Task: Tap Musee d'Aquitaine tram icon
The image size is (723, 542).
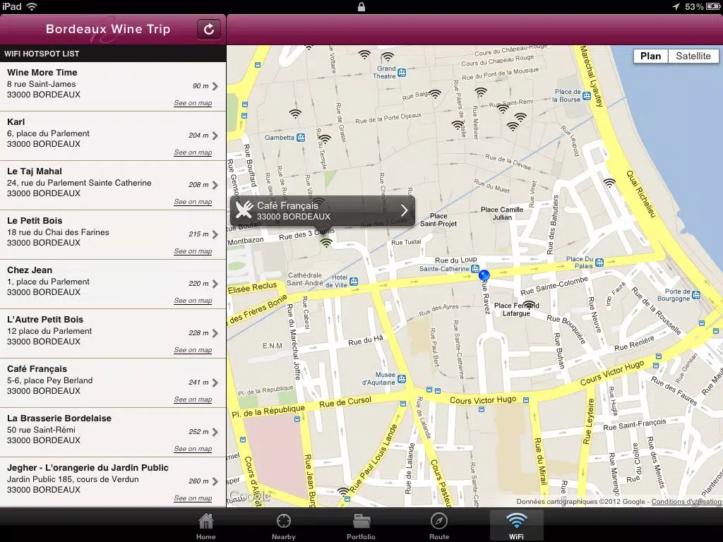Action: pos(402,379)
